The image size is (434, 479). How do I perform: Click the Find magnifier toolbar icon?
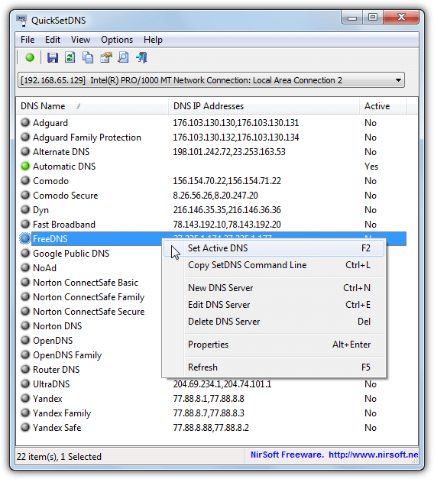[x=124, y=57]
